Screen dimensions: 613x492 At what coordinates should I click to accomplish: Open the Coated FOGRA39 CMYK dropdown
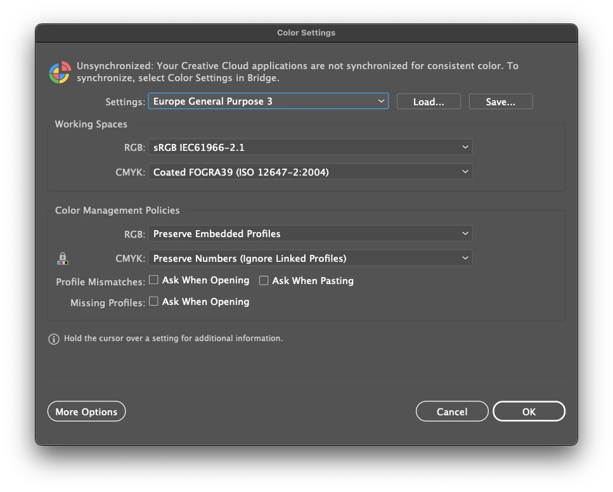tap(311, 172)
